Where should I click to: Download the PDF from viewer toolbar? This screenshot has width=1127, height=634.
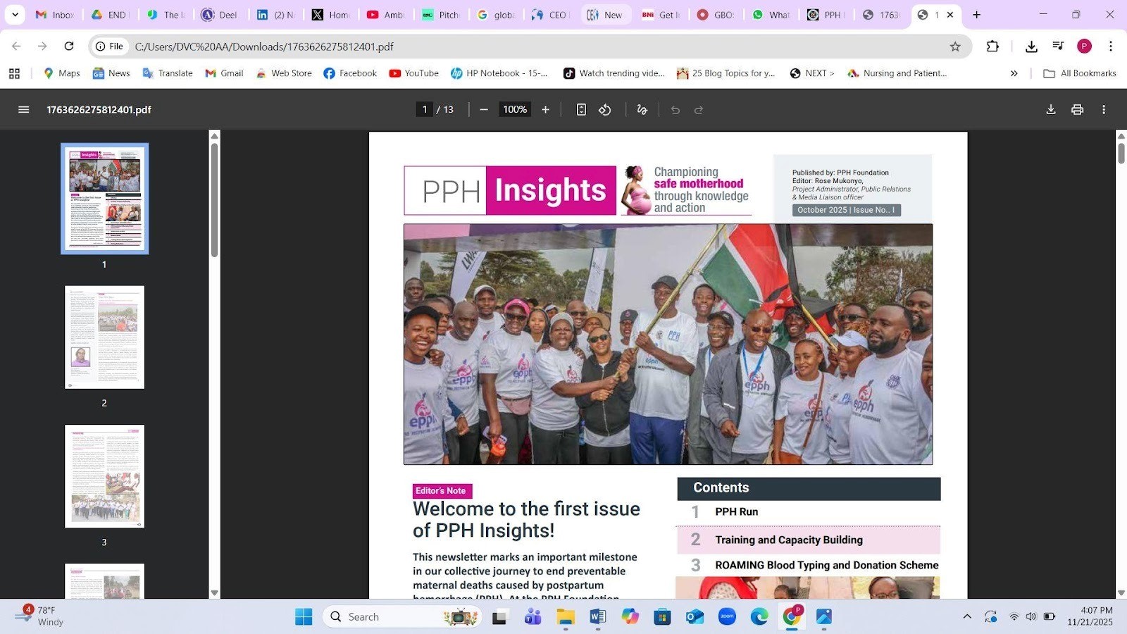coord(1050,110)
